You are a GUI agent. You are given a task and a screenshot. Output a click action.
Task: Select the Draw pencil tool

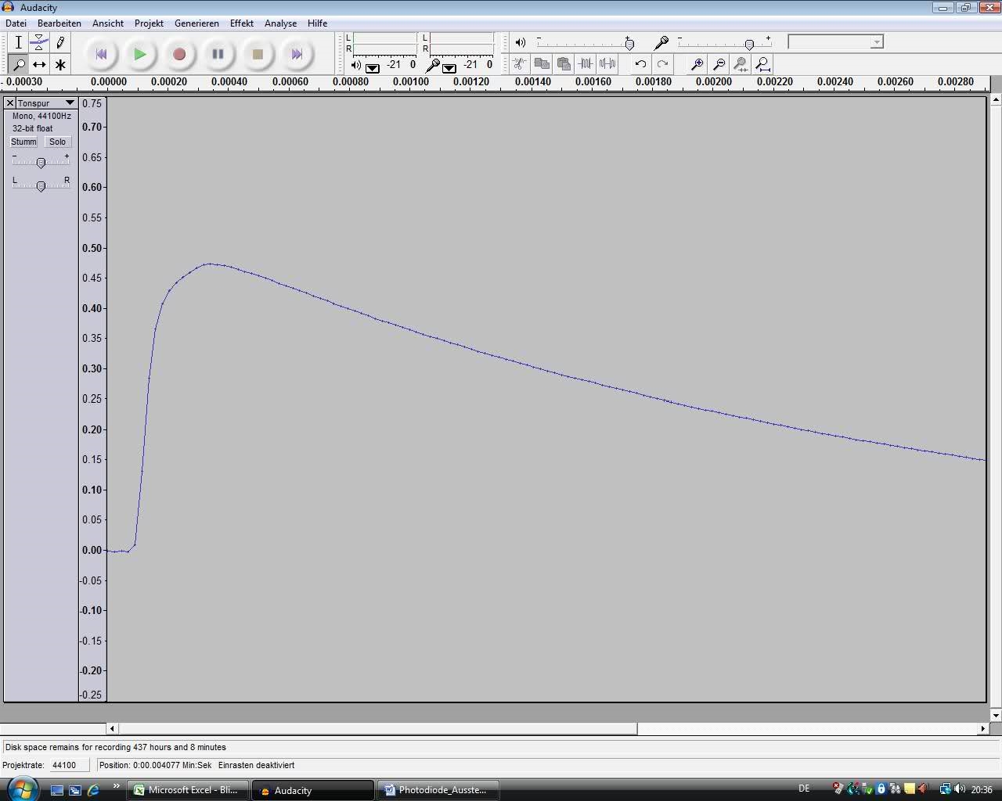(60, 42)
